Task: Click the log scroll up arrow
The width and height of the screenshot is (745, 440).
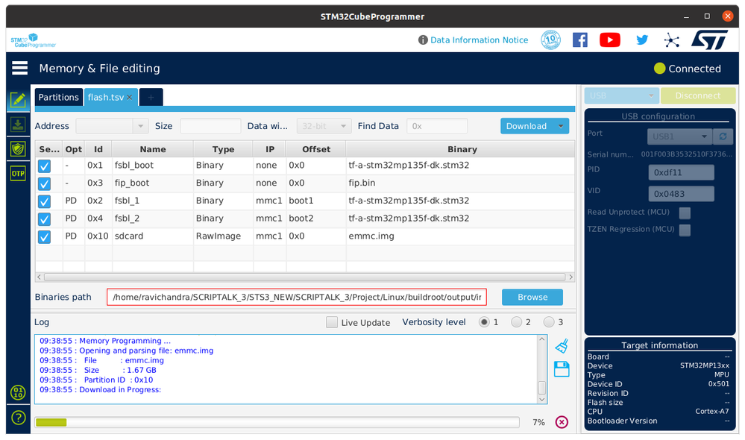Action: tap(541, 339)
